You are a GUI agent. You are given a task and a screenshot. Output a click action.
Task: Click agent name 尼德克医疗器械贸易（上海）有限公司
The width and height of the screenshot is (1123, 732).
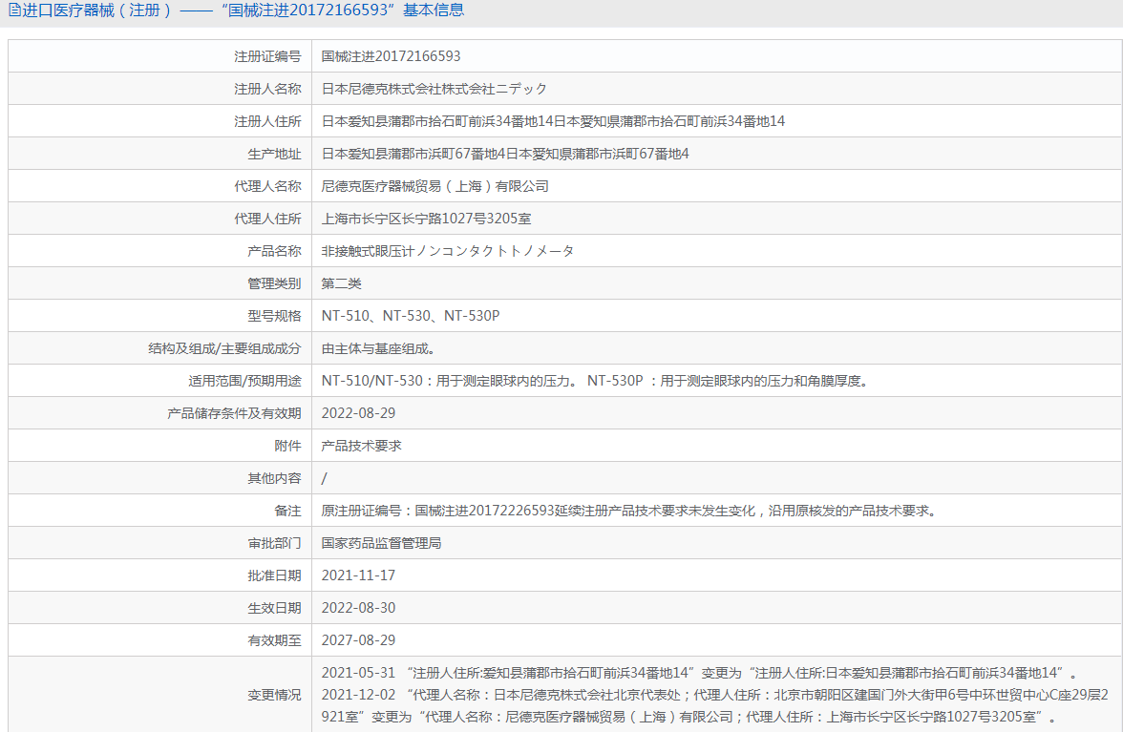(434, 186)
